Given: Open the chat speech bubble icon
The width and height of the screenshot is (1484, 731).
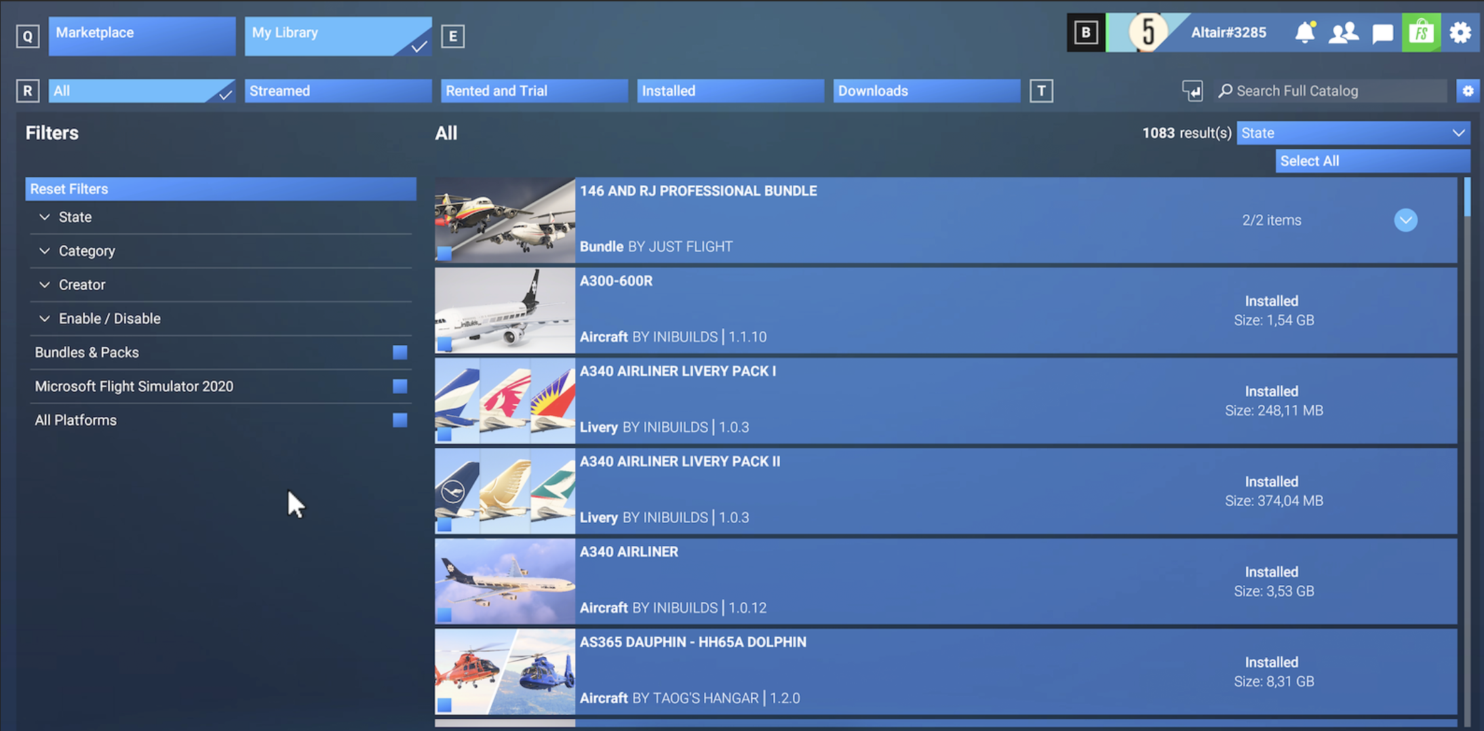Looking at the screenshot, I should [1382, 33].
